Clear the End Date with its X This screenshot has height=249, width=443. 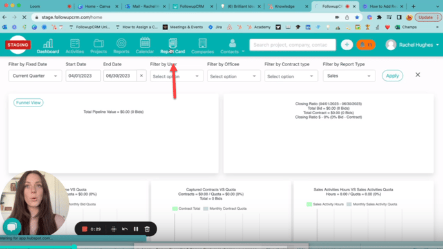tap(141, 76)
